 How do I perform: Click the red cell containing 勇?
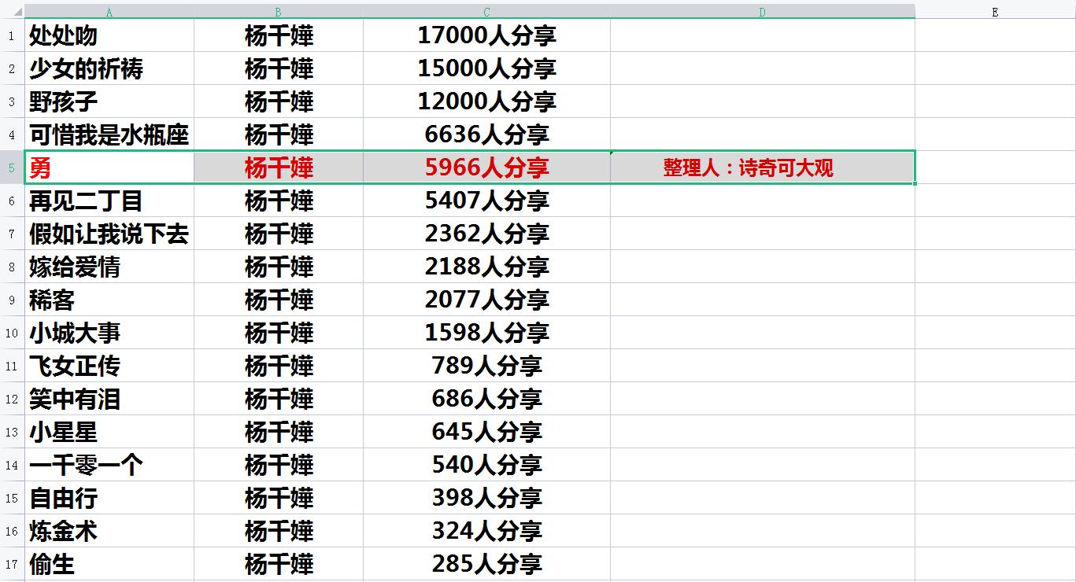109,168
